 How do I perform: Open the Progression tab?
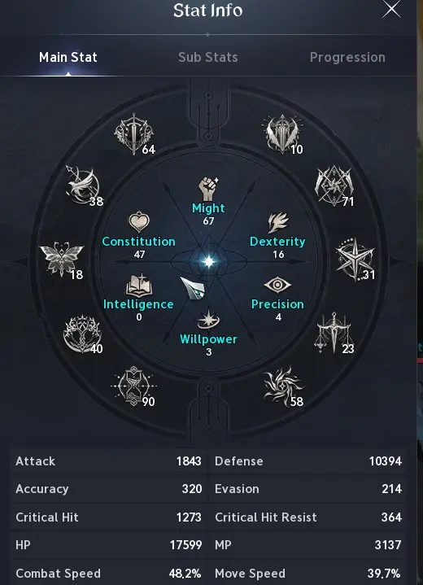[347, 58]
